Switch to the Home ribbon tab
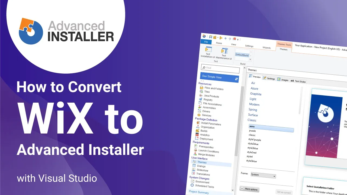Screen dimensions: 347x195 219,43
